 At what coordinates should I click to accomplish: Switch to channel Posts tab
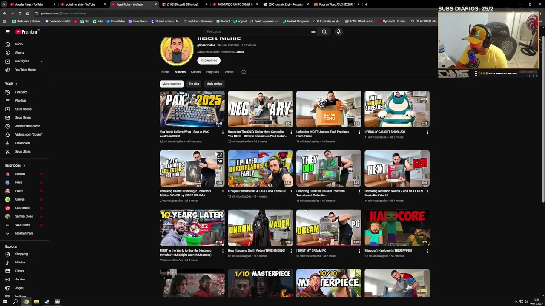point(229,72)
